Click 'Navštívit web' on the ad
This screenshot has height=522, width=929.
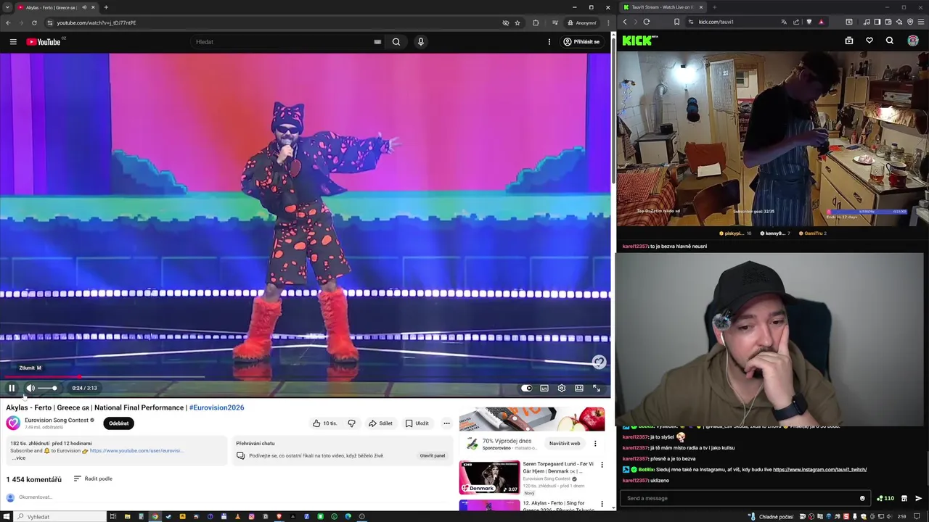(565, 444)
